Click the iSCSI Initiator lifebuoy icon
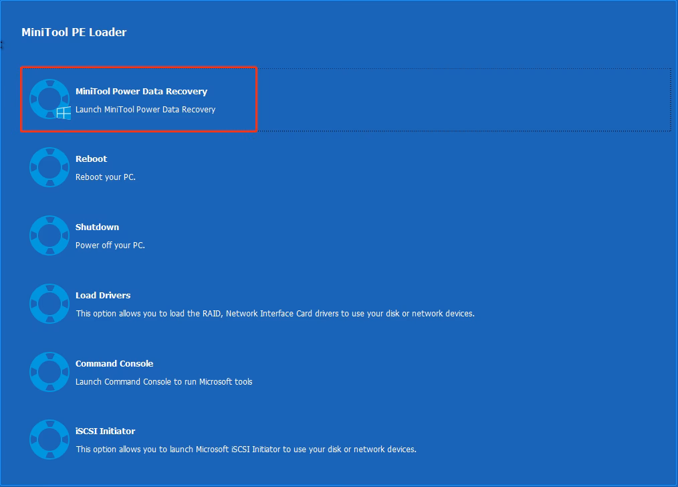Screen dimensions: 678x487 [x=49, y=440]
